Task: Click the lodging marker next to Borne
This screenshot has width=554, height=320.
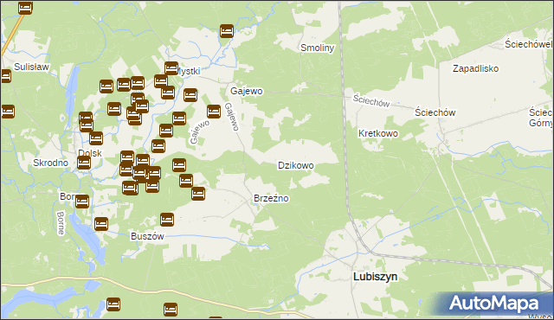Action: pyautogui.click(x=82, y=202)
